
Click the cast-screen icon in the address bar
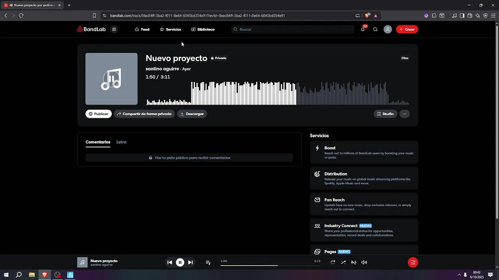(357, 16)
